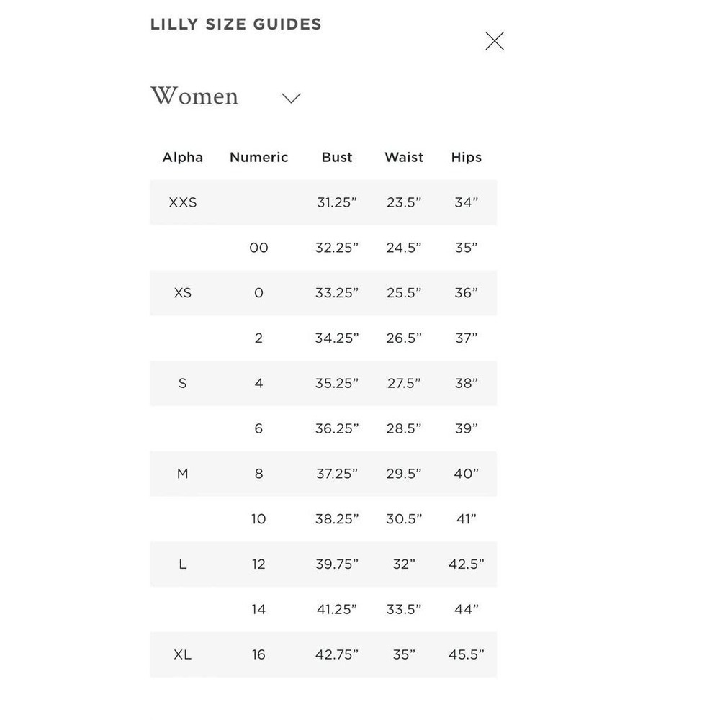This screenshot has width=720, height=720.
Task: Click the numeric size 14 cell
Action: coord(258,609)
